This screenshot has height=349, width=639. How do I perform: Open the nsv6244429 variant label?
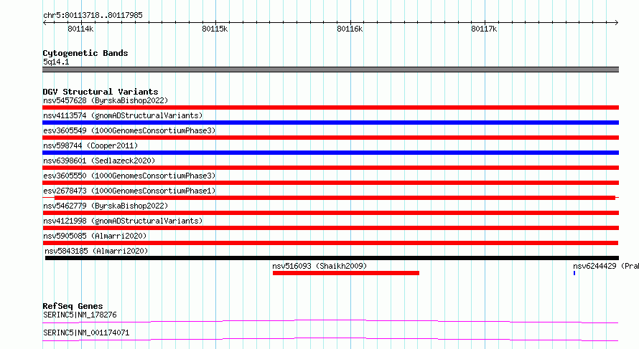point(605,266)
